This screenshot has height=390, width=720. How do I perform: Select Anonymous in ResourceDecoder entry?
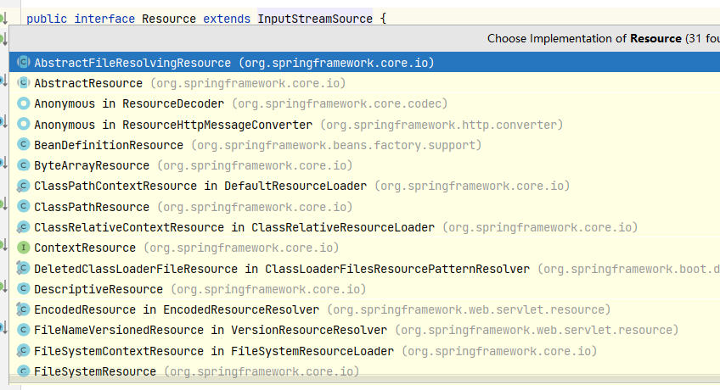(x=364, y=103)
